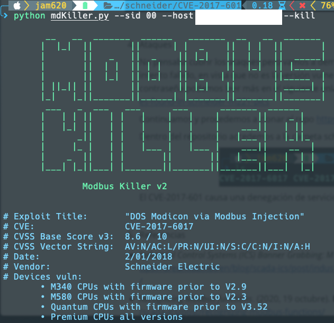Click the Quantum CPUs firmware V3.52 line
This screenshot has height=323, width=334.
(x=154, y=307)
